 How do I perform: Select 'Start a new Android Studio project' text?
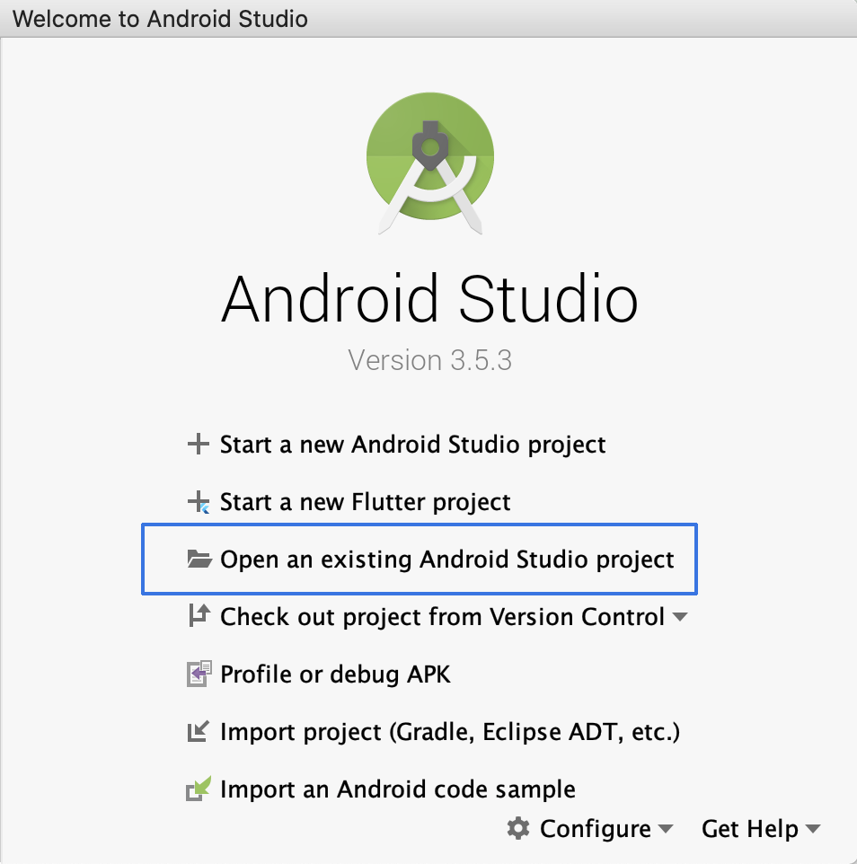pyautogui.click(x=412, y=445)
